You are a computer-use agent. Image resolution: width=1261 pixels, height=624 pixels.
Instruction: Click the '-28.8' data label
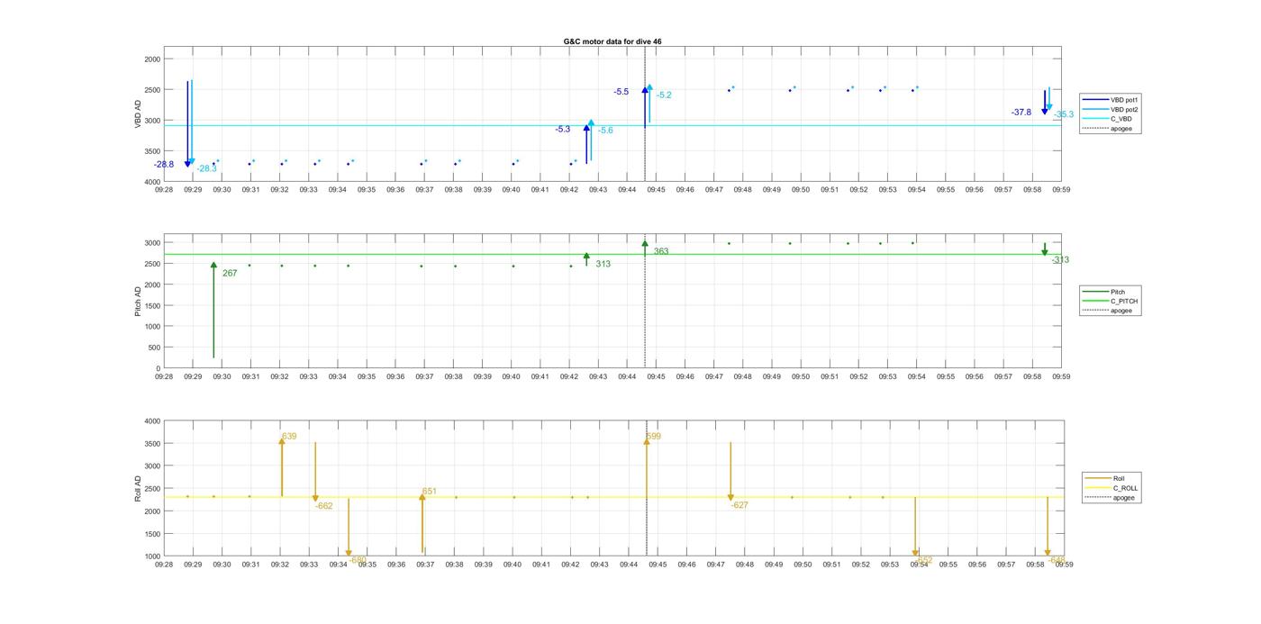click(164, 165)
